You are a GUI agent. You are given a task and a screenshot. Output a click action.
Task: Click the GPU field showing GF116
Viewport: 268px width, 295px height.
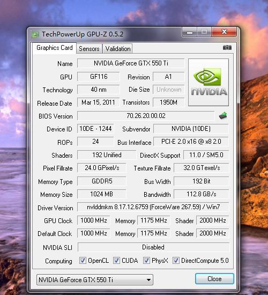[99, 77]
